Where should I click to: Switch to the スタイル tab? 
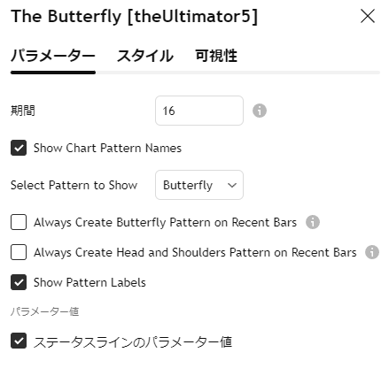coord(145,56)
